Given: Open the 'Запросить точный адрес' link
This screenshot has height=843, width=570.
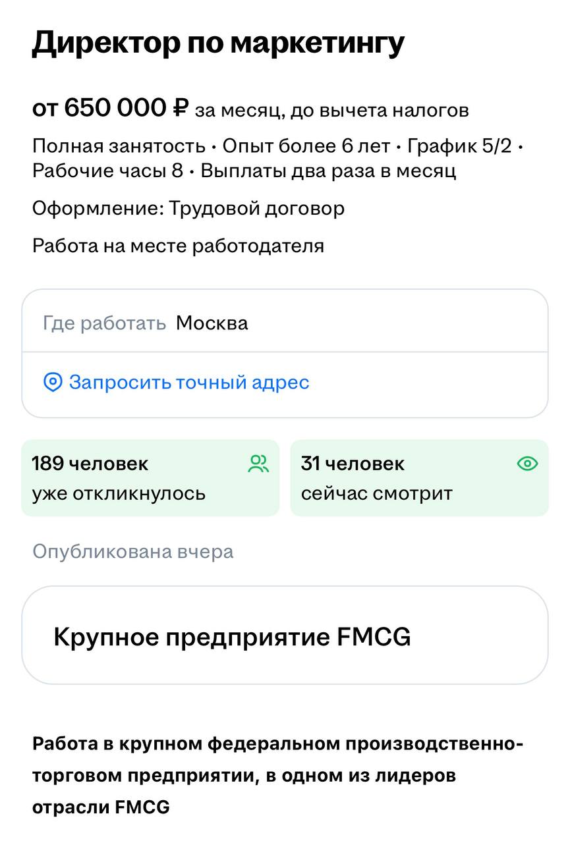Looking at the screenshot, I should pos(189,382).
